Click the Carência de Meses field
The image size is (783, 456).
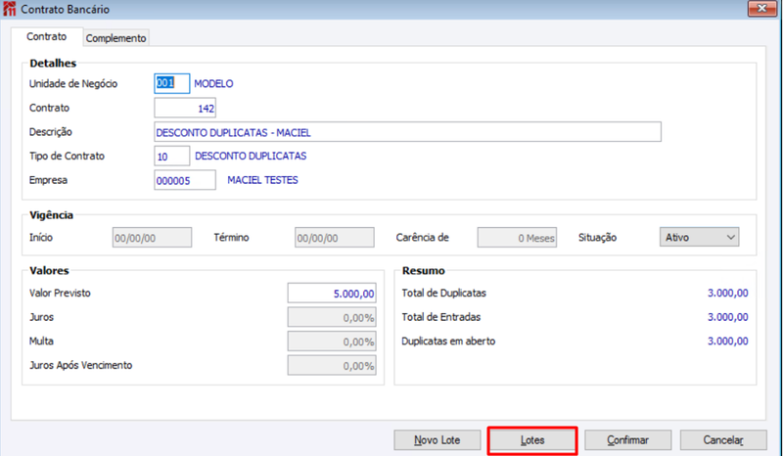[517, 237]
